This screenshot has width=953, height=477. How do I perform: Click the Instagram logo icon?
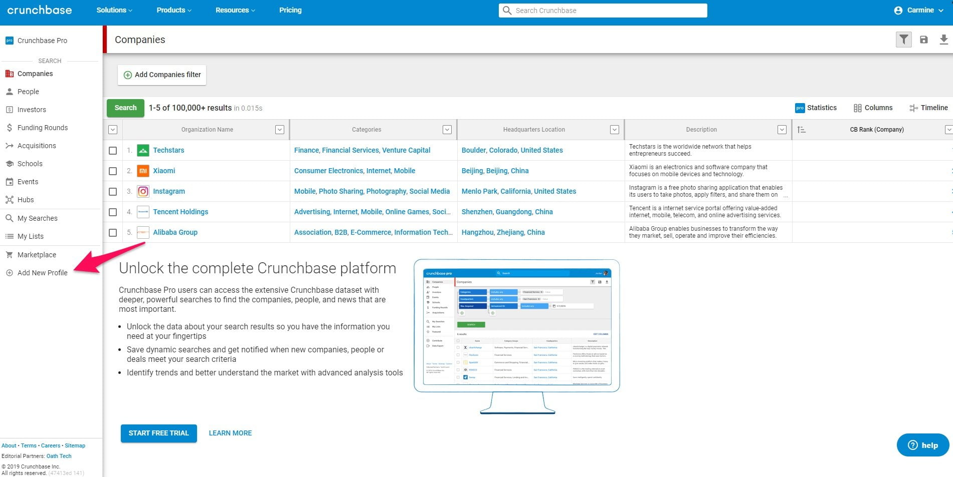pos(143,191)
